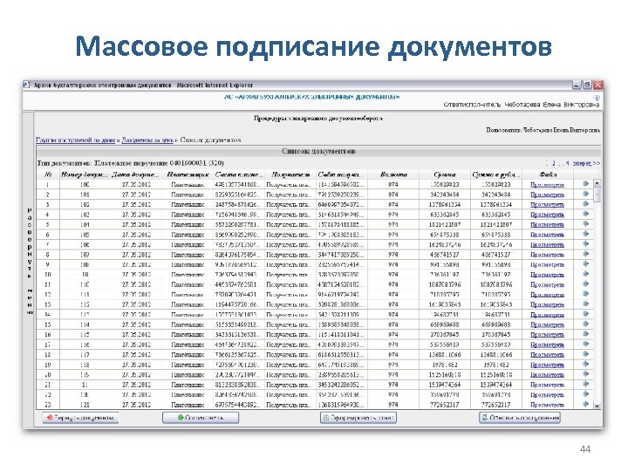Click the blue arrow icon in row 3
This screenshot has width=628, height=471.
coord(585,204)
